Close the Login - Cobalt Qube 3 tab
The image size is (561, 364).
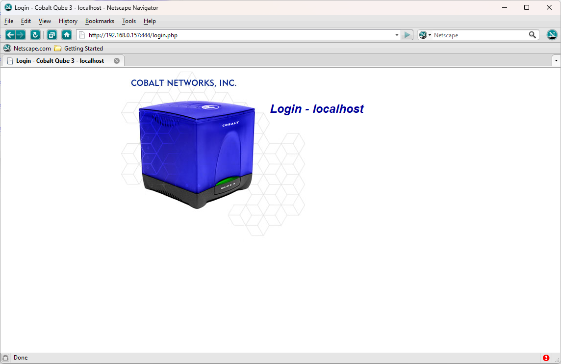[x=116, y=60]
